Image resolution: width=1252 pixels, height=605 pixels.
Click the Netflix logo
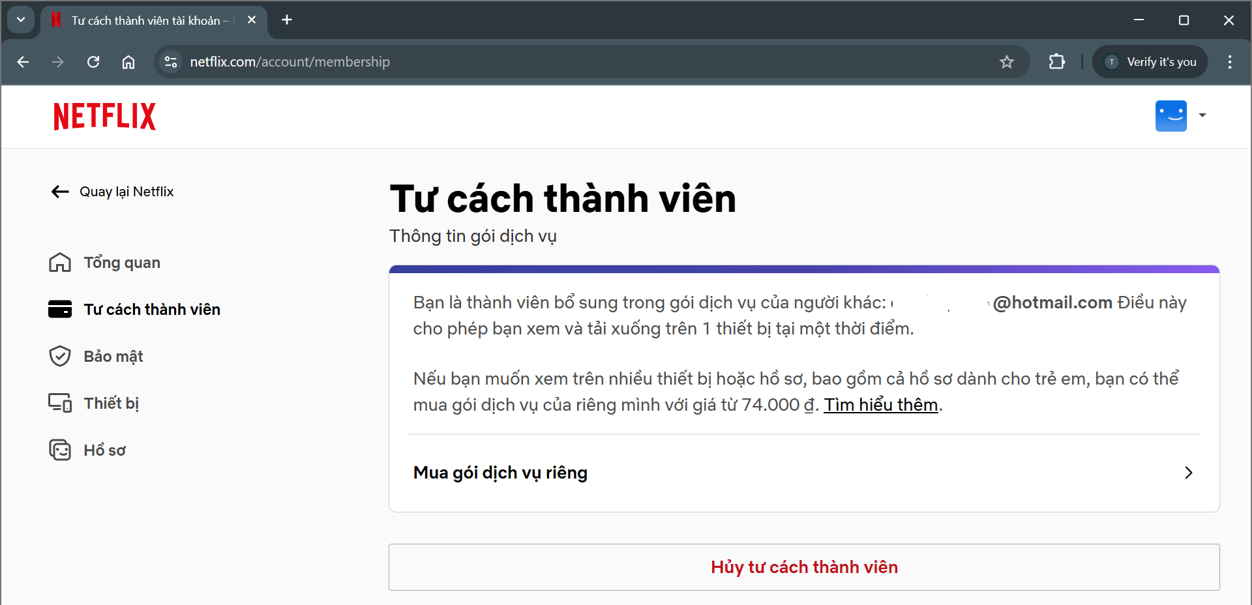click(x=104, y=116)
